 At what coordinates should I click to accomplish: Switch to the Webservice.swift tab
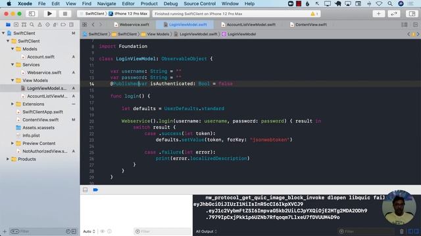tap(132, 25)
